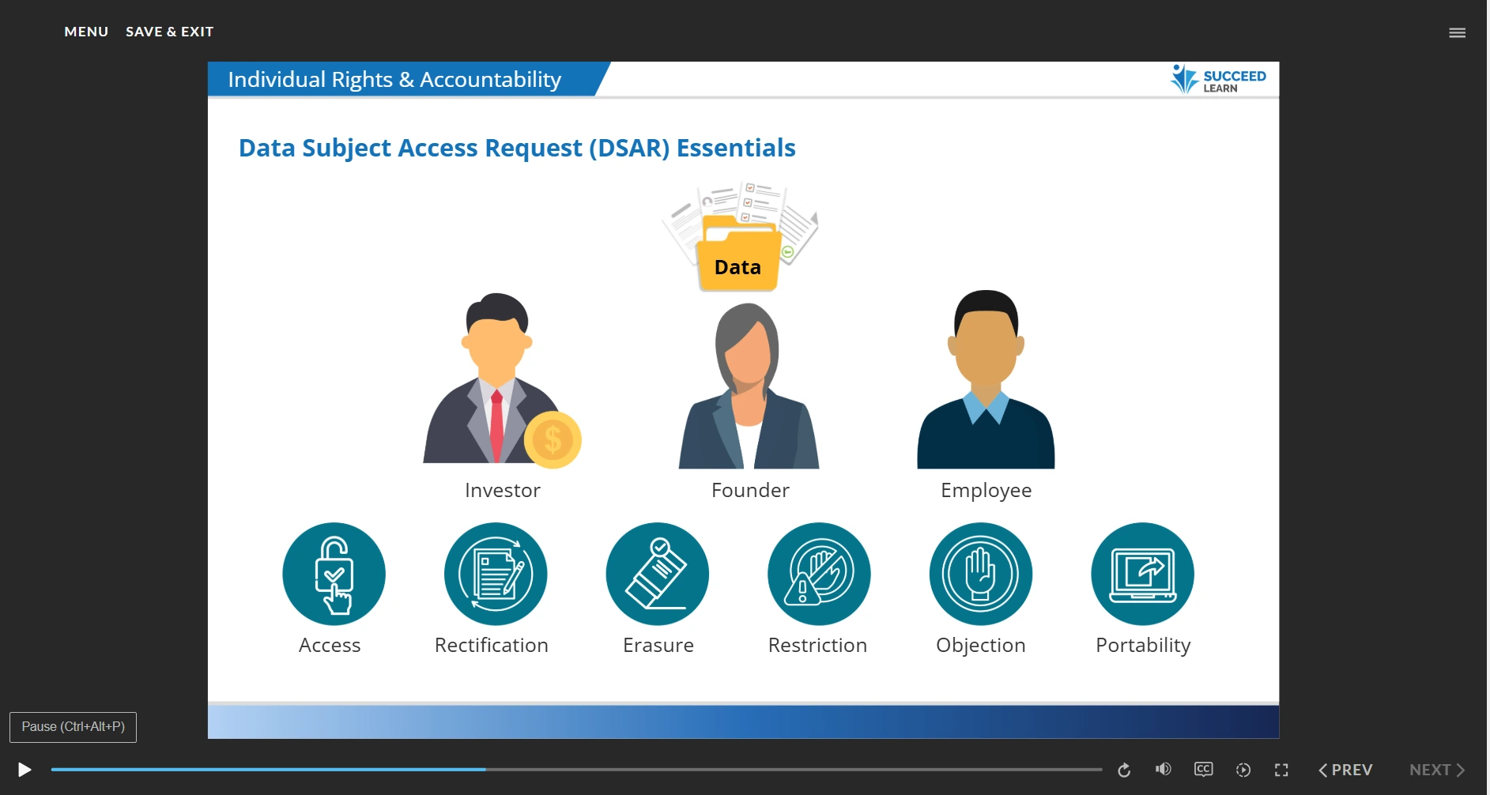Select the Portability laptop icon
This screenshot has width=1490, height=795.
pyautogui.click(x=1142, y=574)
